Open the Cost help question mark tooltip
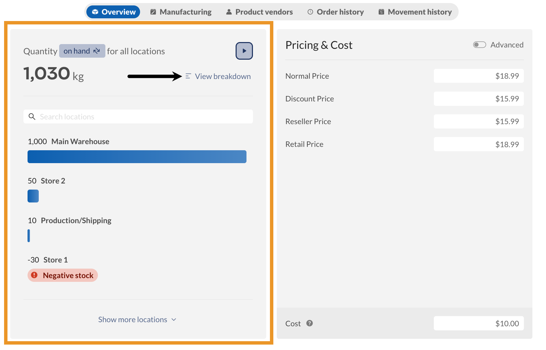 point(310,323)
